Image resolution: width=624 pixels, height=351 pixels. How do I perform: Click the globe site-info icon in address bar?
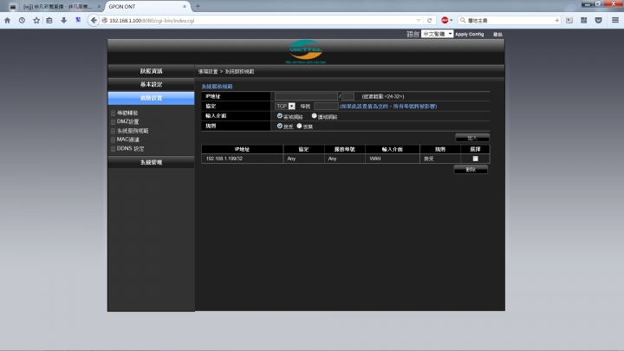coord(105,20)
